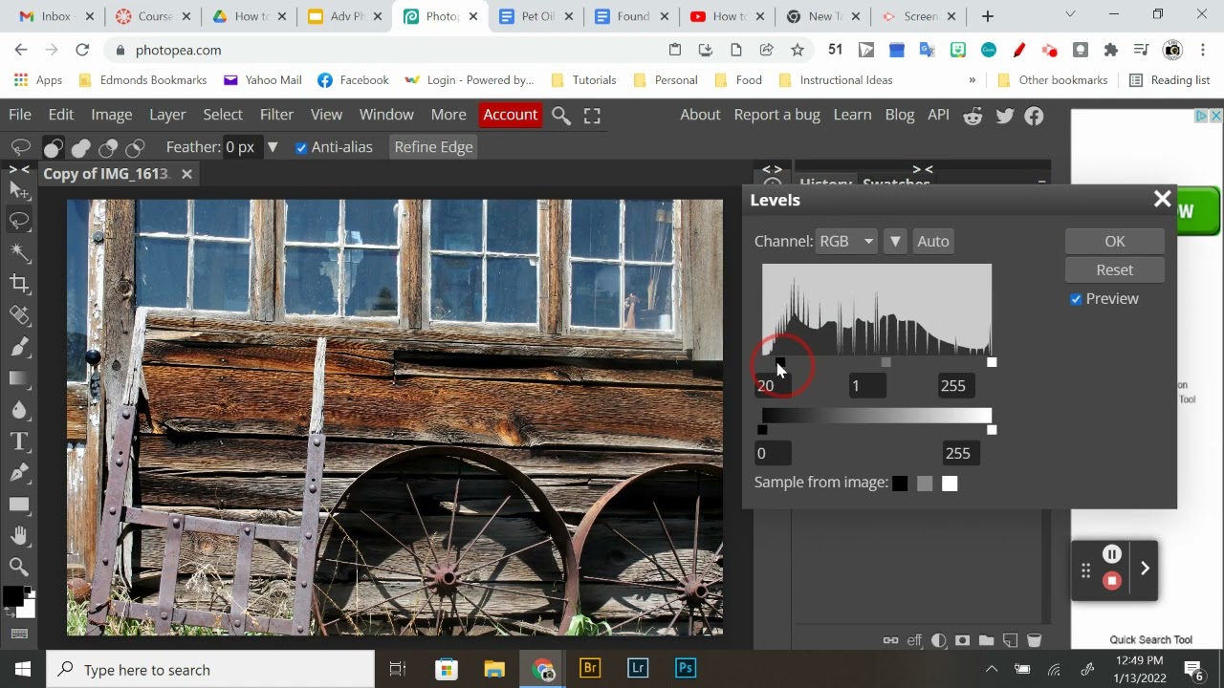Click the Windows taskbar search box
The width and height of the screenshot is (1224, 688).
(210, 669)
